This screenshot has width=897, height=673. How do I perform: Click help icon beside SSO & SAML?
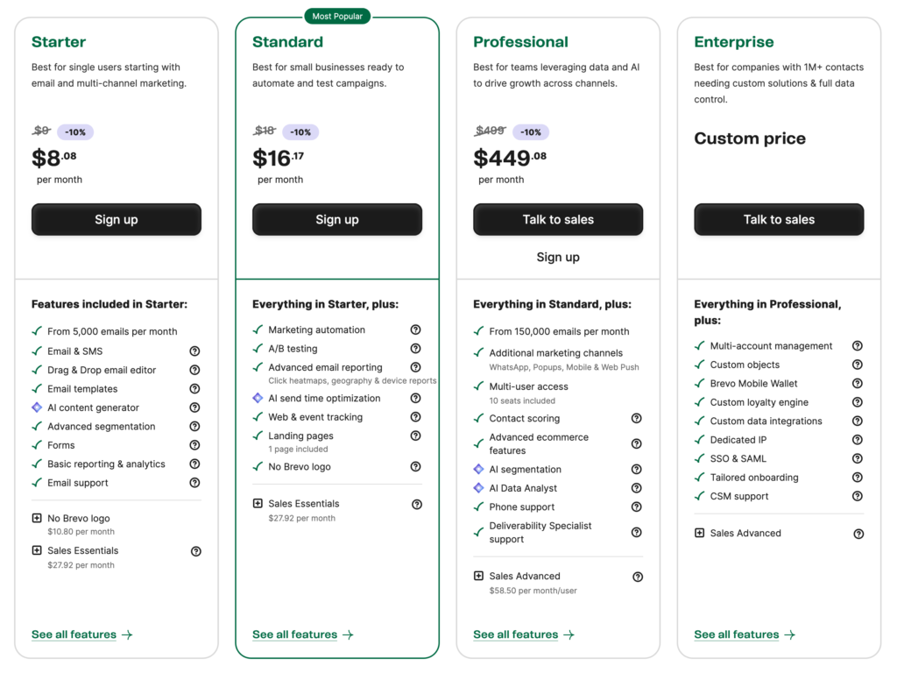coord(858,458)
